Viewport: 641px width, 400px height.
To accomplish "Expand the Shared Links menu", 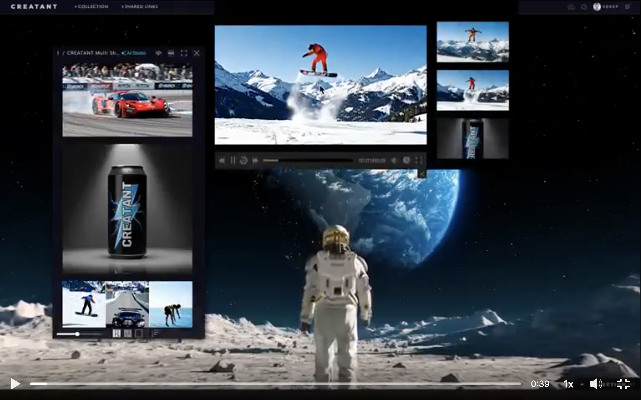I will [140, 7].
